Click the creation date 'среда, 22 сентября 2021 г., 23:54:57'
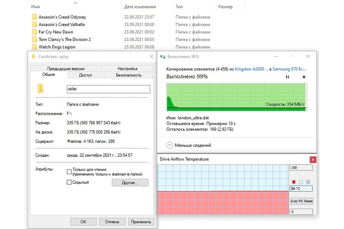Screen dimensions: 344x229 99,155
